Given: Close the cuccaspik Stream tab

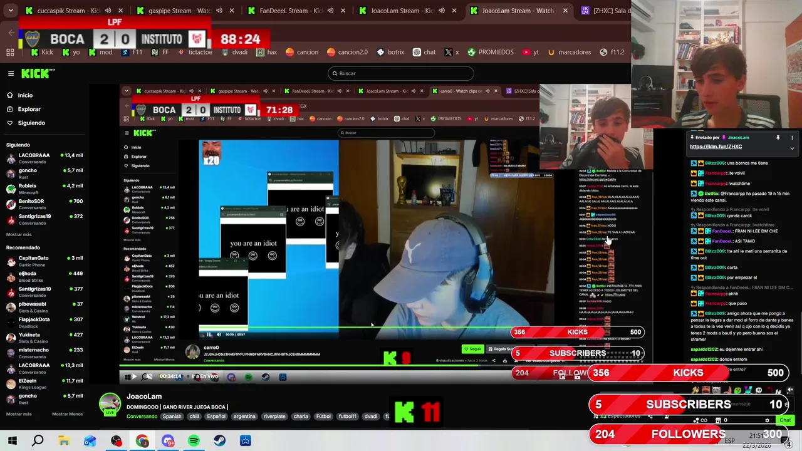Looking at the screenshot, I should tap(121, 11).
